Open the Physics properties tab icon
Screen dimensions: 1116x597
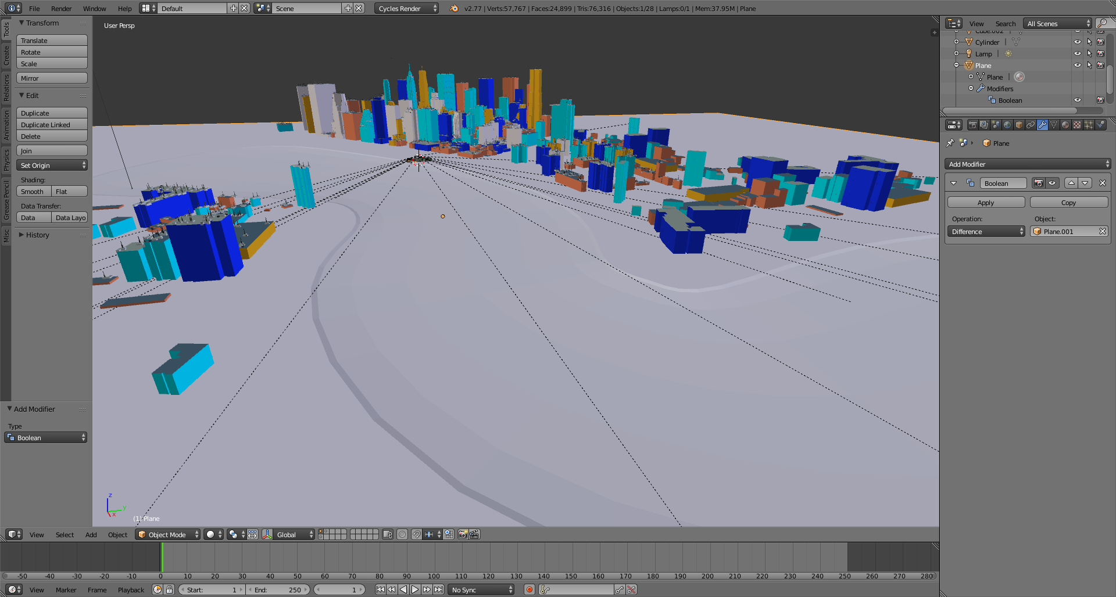tap(1100, 125)
